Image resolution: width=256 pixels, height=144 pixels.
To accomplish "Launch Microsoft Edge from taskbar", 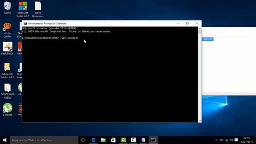I will tap(93, 140).
